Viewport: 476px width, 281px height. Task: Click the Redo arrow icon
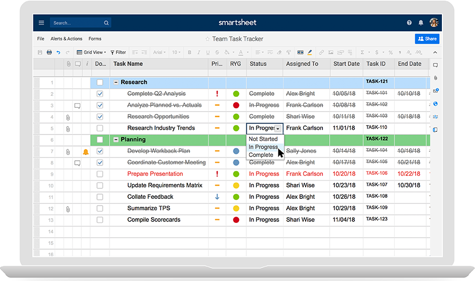68,52
